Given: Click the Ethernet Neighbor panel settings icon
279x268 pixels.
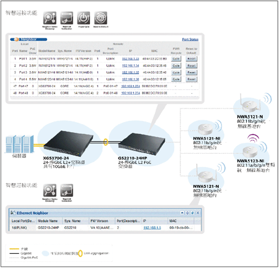Looking at the screenshot, I should point(187,213).
